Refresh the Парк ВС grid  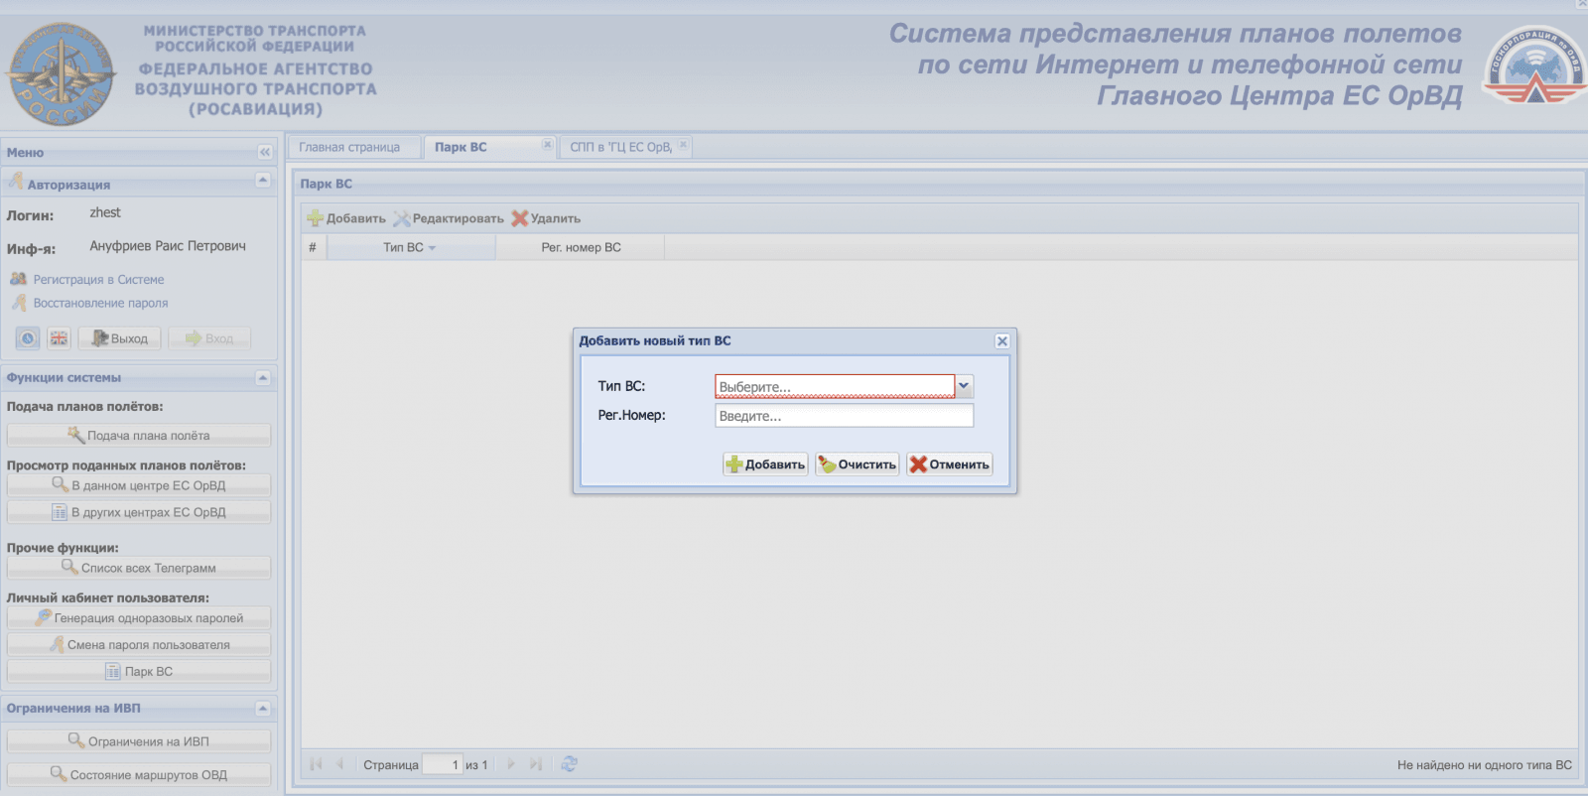[569, 764]
